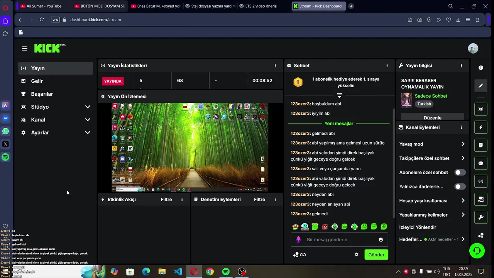Viewport: 494px width, 278px height.
Task: Click the infinity symbol icon below the chat input
Action: point(303,254)
